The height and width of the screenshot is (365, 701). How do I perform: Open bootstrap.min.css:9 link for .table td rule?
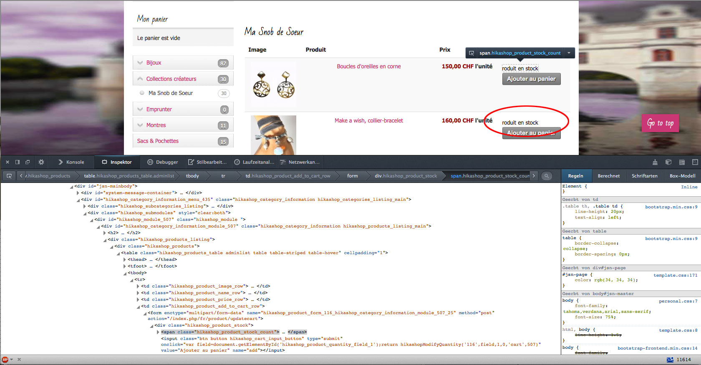point(671,207)
